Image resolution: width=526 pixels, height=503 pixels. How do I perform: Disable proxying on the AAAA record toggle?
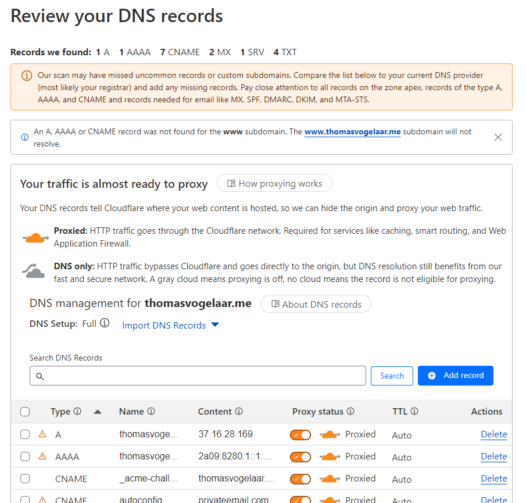(x=300, y=456)
